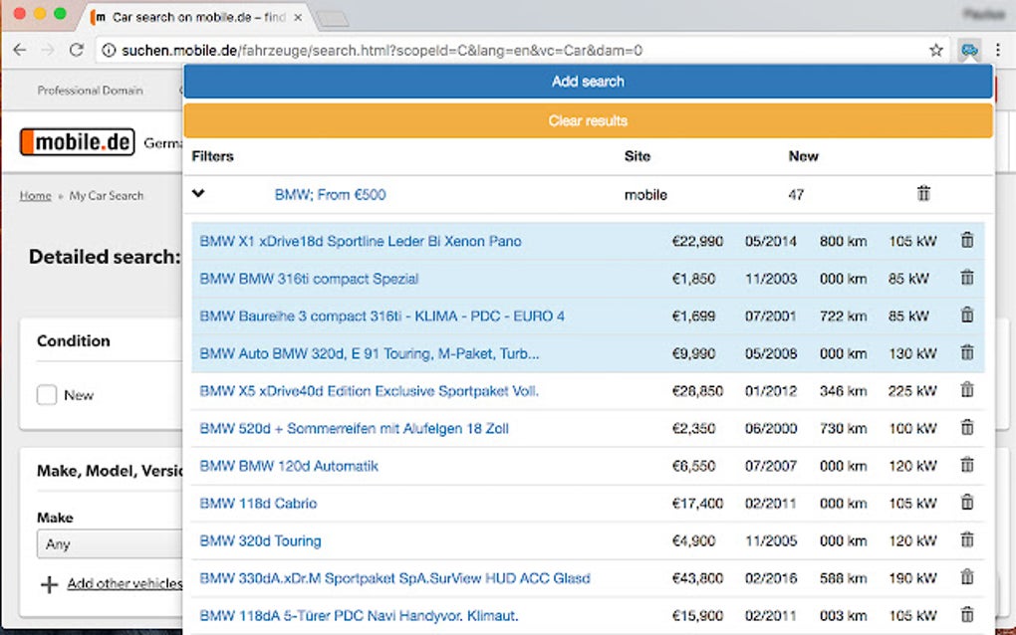Remove the BMW 316ti compact Spezial entry
Screen dimensions: 1016x635
pyautogui.click(x=966, y=279)
